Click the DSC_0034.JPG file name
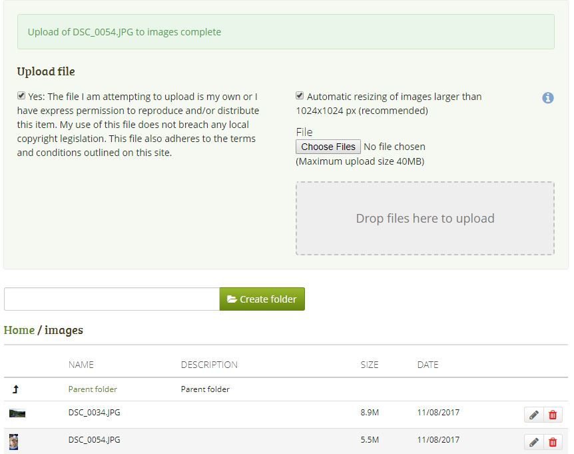 pyautogui.click(x=94, y=413)
